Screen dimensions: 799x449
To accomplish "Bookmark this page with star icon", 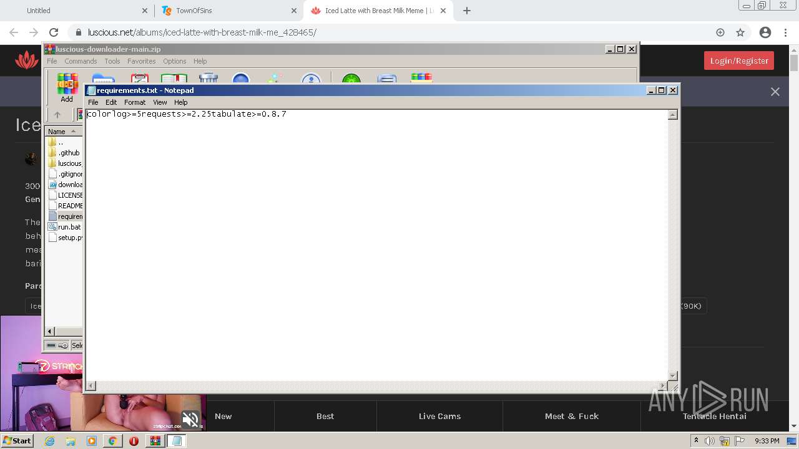I will point(740,32).
